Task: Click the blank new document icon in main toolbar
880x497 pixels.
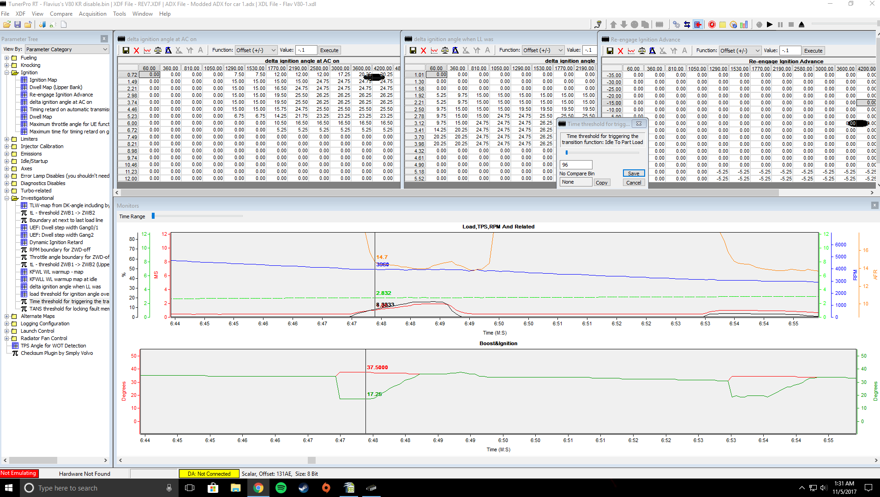Action: point(64,24)
